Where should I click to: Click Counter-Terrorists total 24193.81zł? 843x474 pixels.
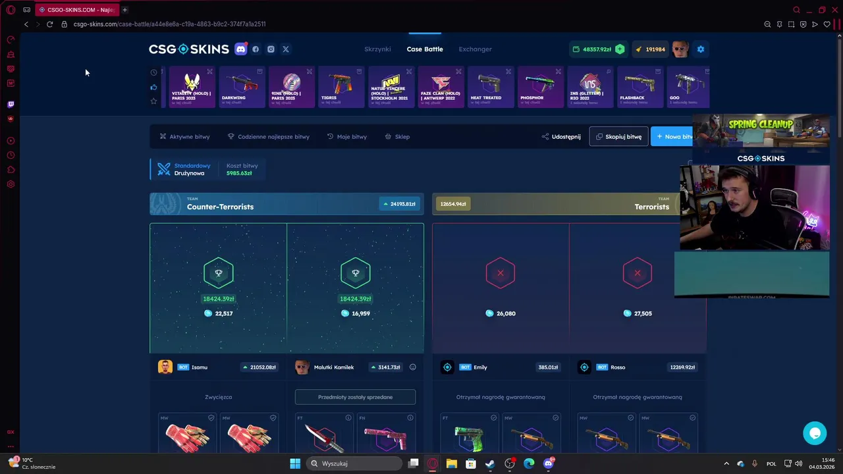(399, 204)
